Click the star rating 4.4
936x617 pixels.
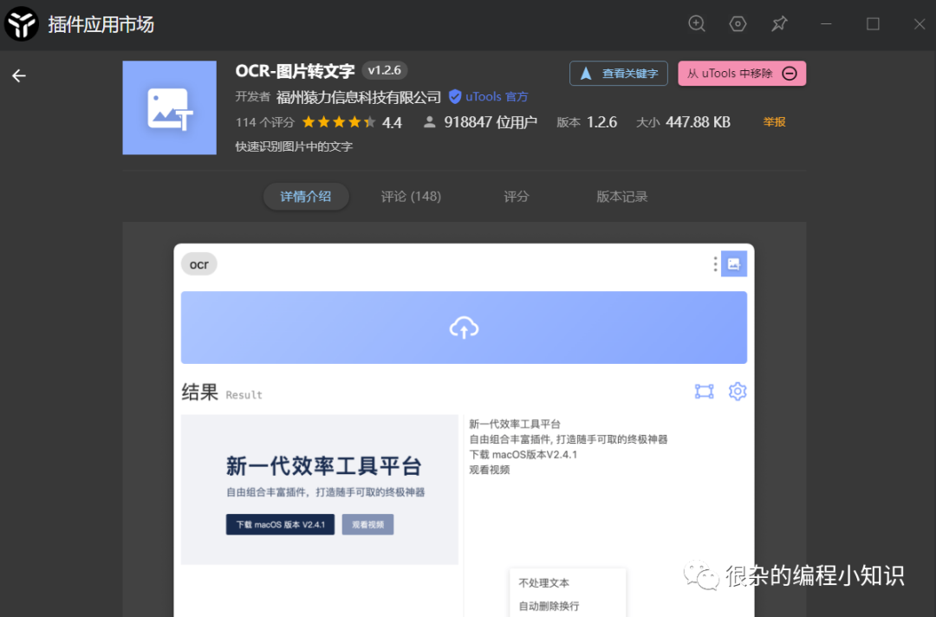[x=352, y=122]
